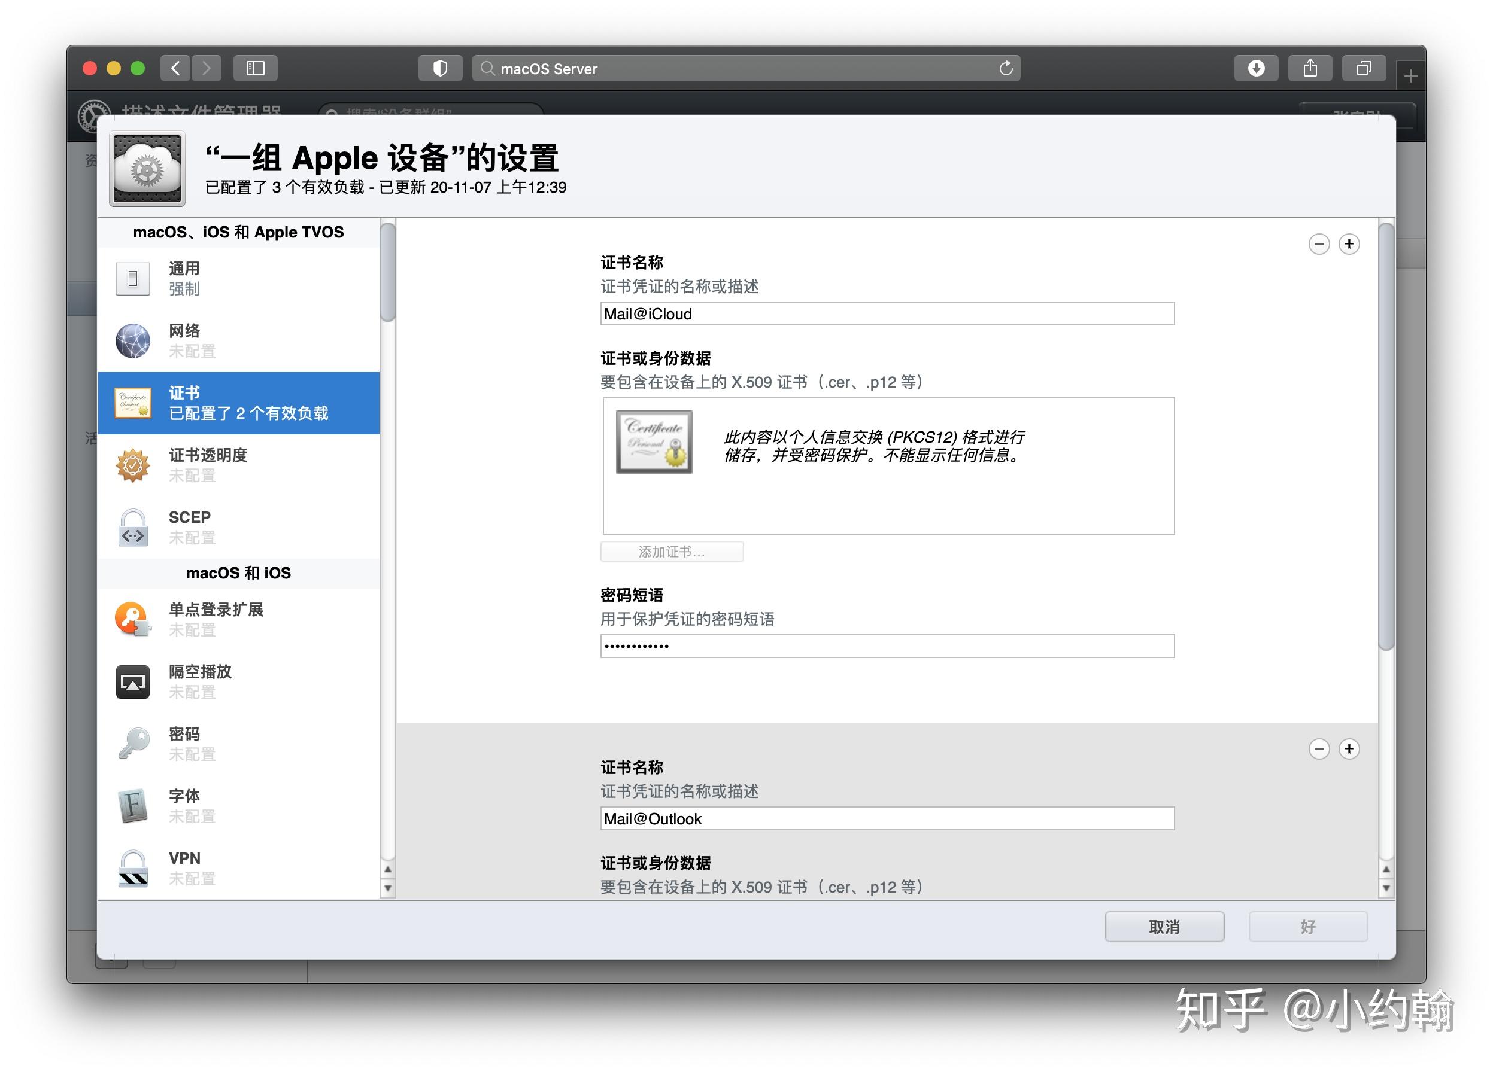Cancel the settings dialog via 取消
Screen dimensions: 1493x1072
(x=1164, y=926)
